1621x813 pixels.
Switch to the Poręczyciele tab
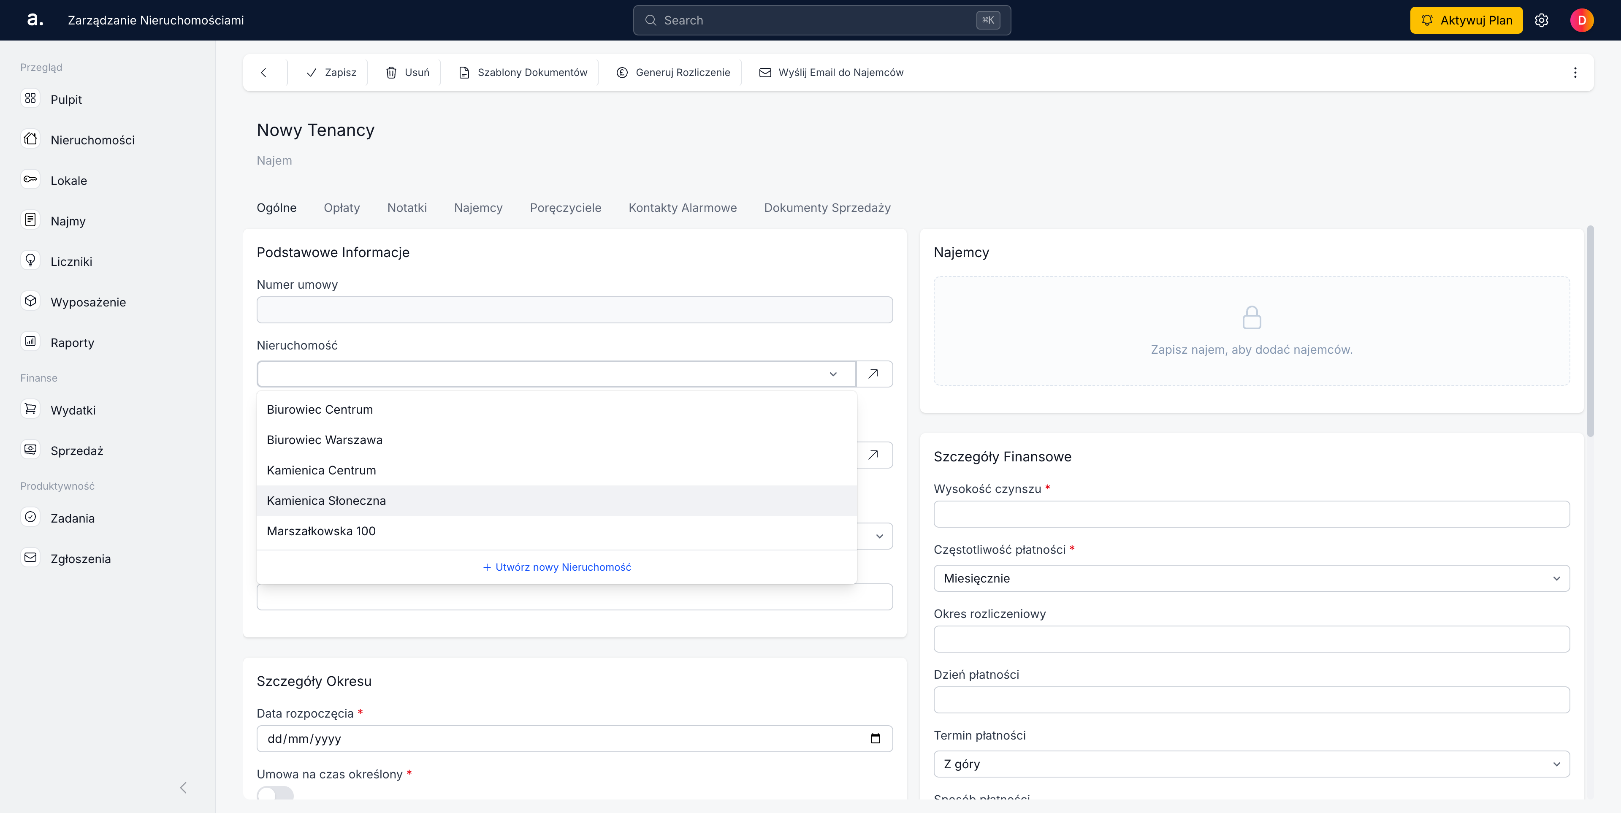tap(565, 208)
